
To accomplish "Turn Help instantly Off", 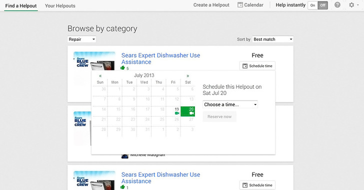I will coord(323,5).
